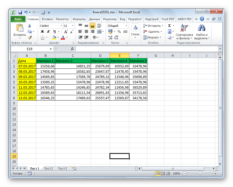Activate the format painter brush
This screenshot has height=187, width=233.
tap(30, 37)
